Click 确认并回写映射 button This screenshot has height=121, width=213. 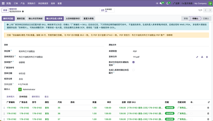tap(36, 19)
